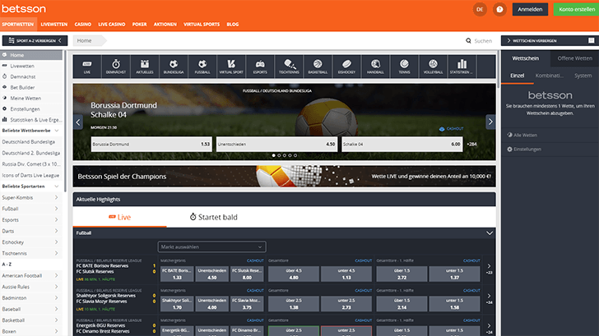Select the Basketball icon
This screenshot has width=599, height=336.
pos(318,67)
